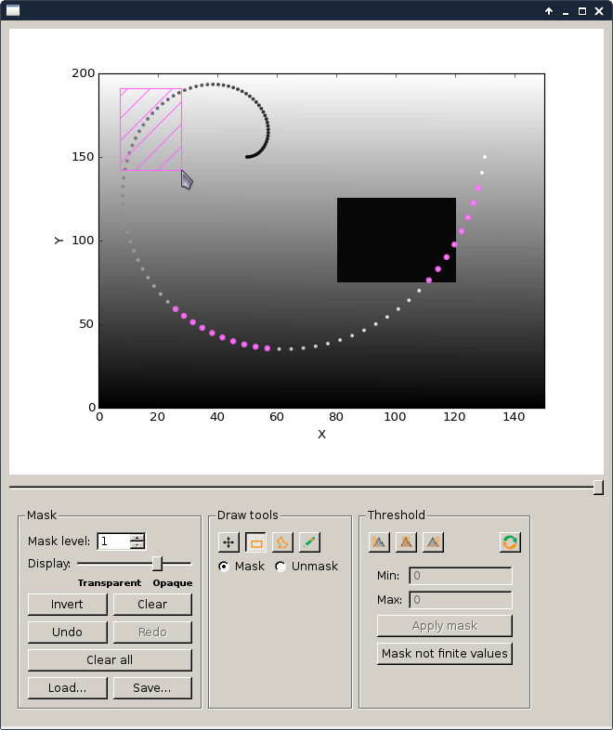
Task: Select the polygon mask drawing tool
Action: (282, 542)
